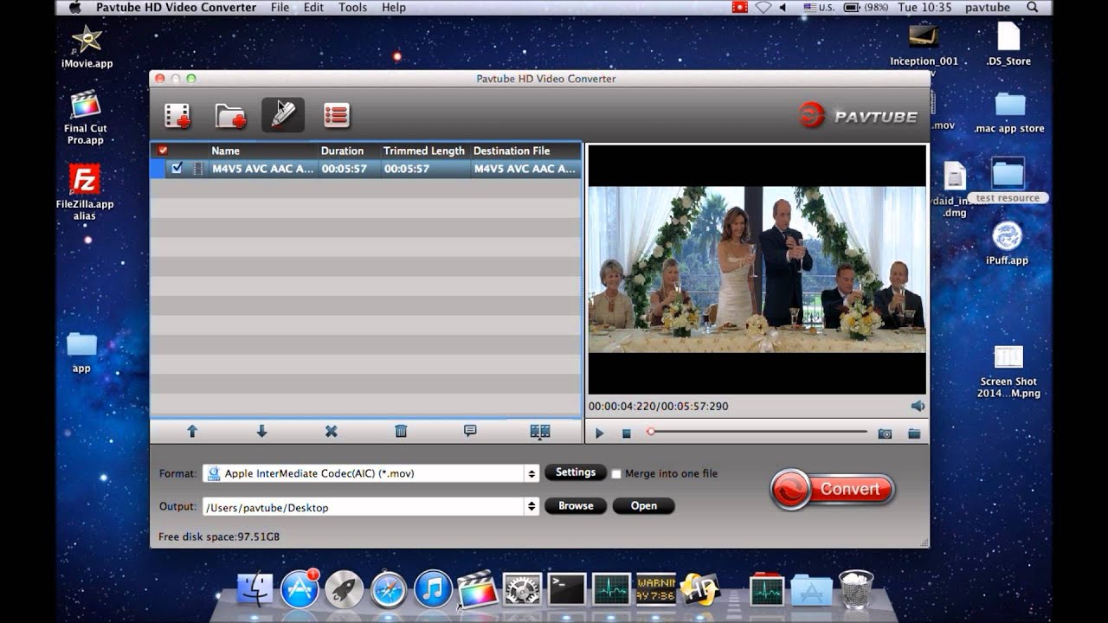The image size is (1108, 623).
Task: Select iMovie.app desktop icon
Action: pos(87,46)
